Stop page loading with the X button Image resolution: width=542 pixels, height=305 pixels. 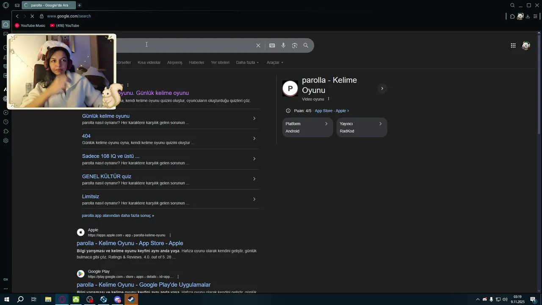click(x=32, y=16)
